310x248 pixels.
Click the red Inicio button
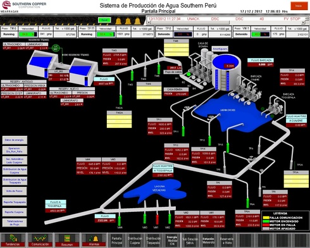pos(299,6)
